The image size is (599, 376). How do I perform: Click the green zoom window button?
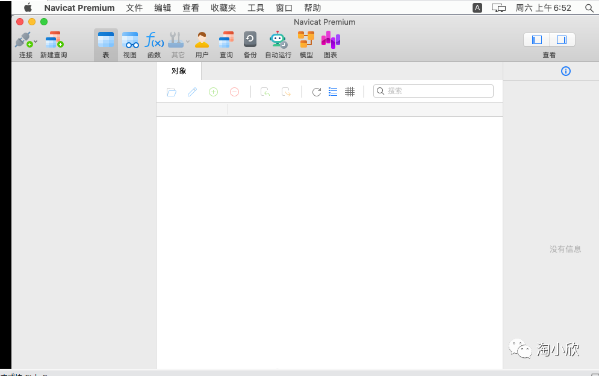pos(44,22)
